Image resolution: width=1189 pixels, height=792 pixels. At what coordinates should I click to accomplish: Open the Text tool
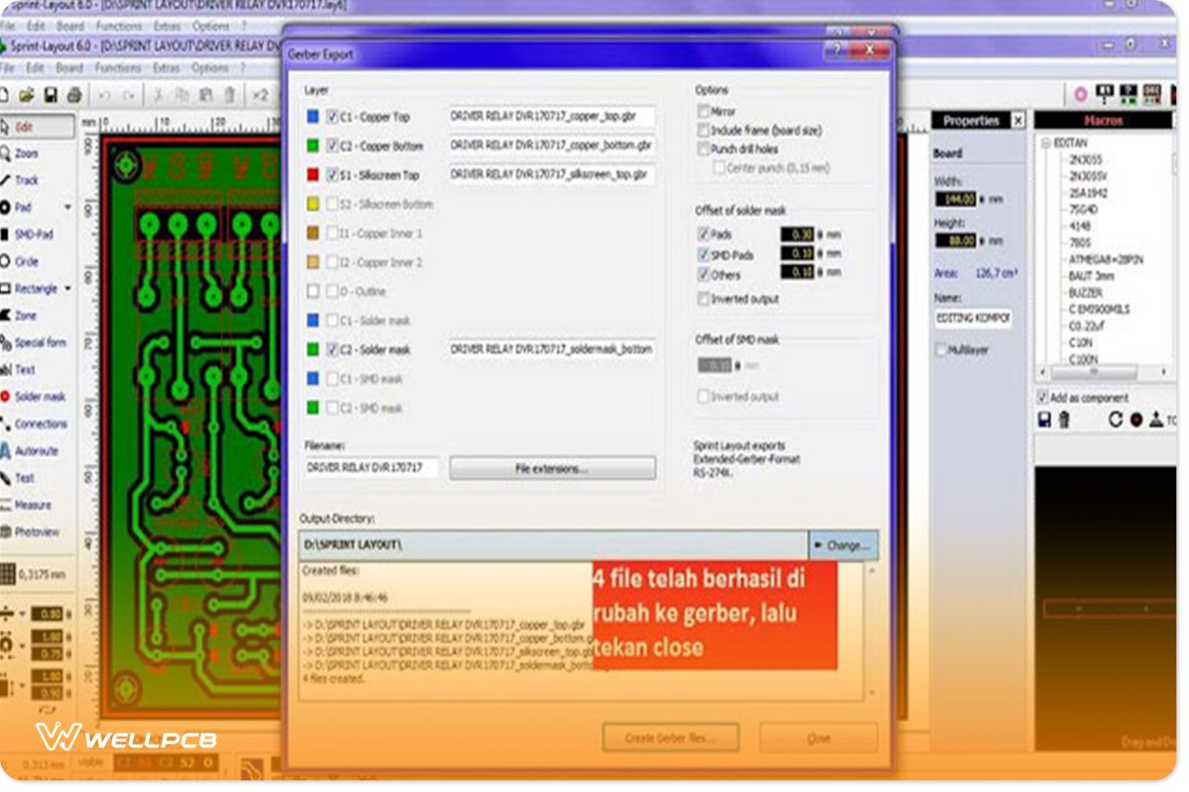25,369
